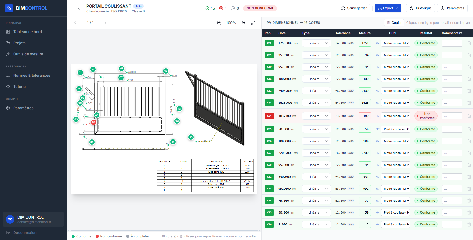Screen dimensions: 473x240
Task: Click the rep badge C07
Action: click(x=269, y=153)
